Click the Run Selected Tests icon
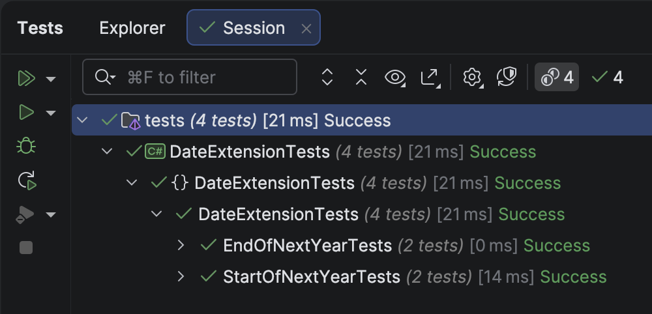This screenshot has width=652, height=314. (26, 113)
